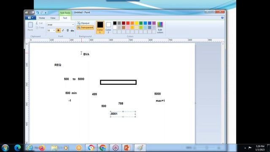Click the black rectangle on canvas
The height and width of the screenshot is (152, 270).
pyautogui.click(x=118, y=82)
